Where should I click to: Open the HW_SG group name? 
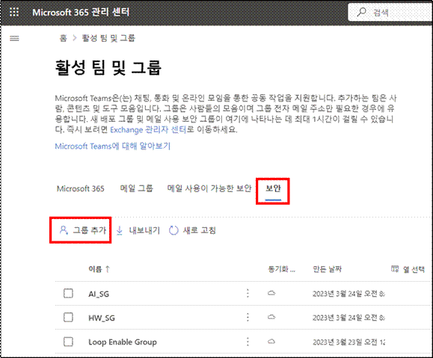click(102, 318)
